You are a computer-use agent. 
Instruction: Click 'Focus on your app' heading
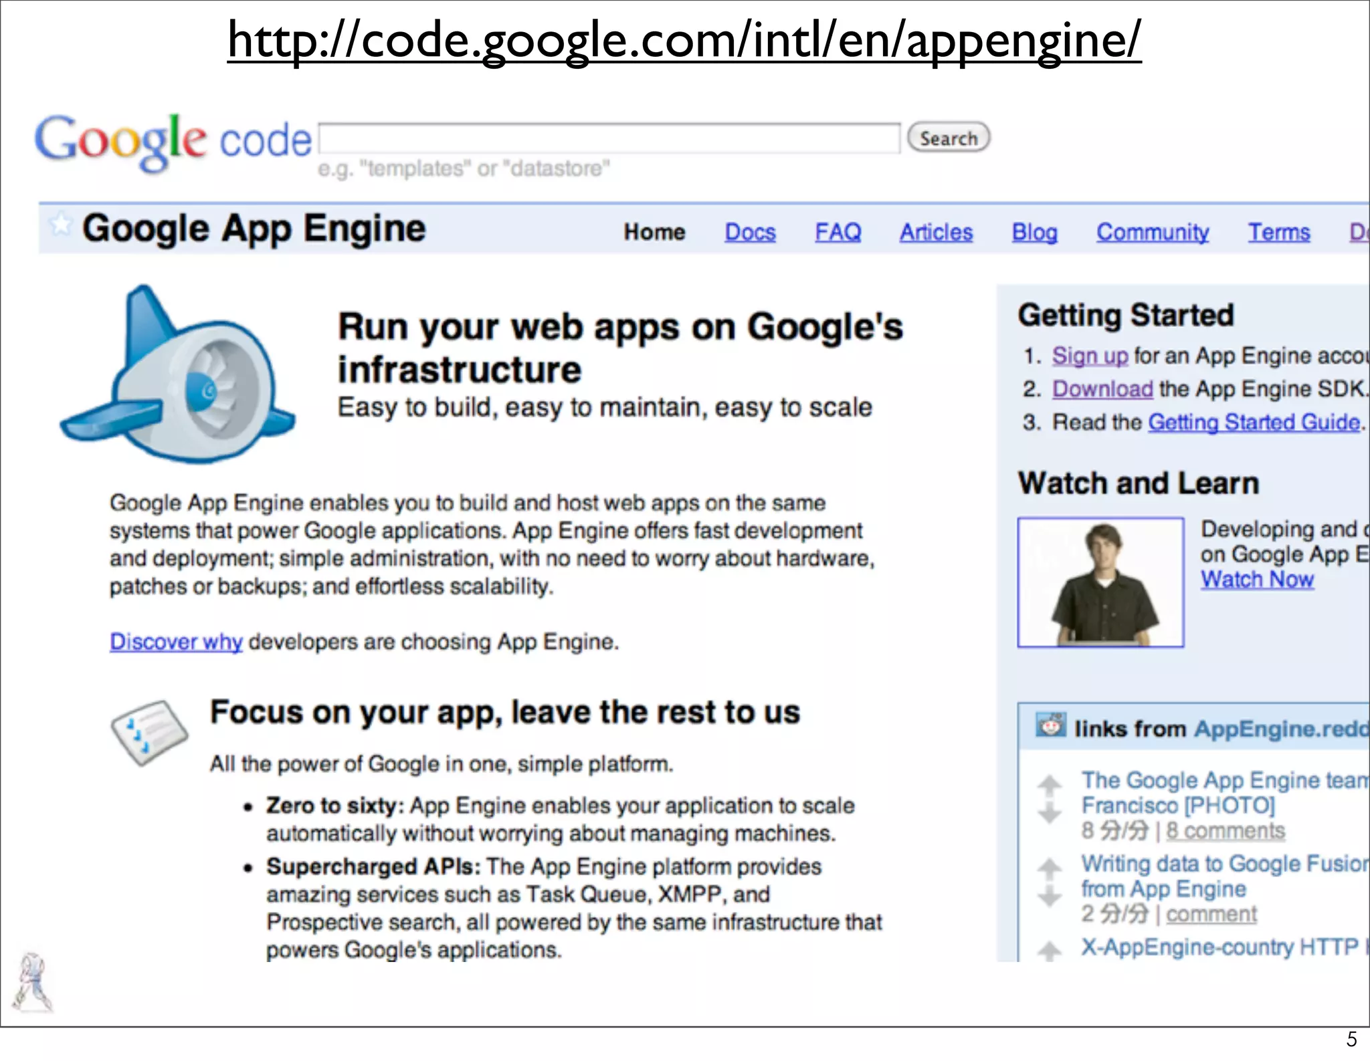pos(504,712)
